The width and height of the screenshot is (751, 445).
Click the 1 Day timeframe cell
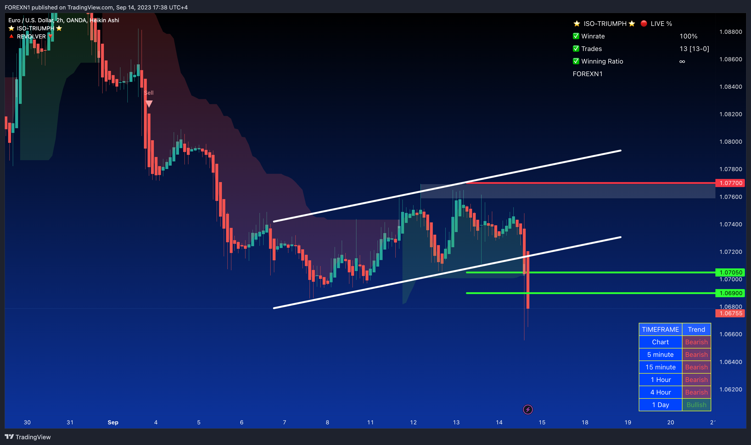point(660,405)
